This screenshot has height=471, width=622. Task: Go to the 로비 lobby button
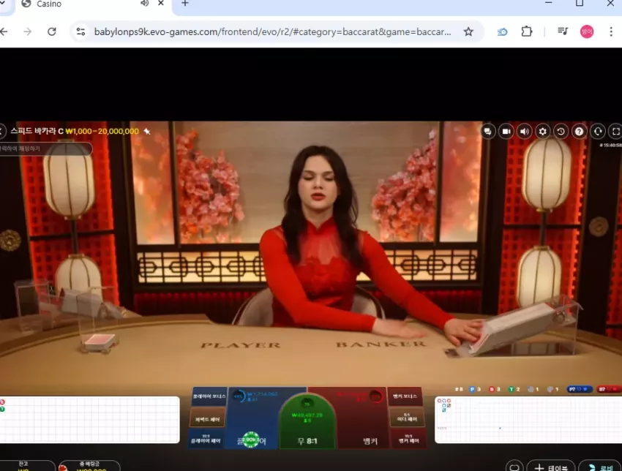tap(600, 467)
